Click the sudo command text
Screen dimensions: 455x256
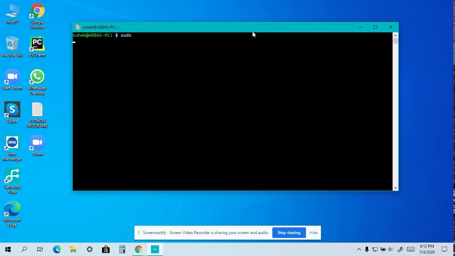click(x=126, y=35)
